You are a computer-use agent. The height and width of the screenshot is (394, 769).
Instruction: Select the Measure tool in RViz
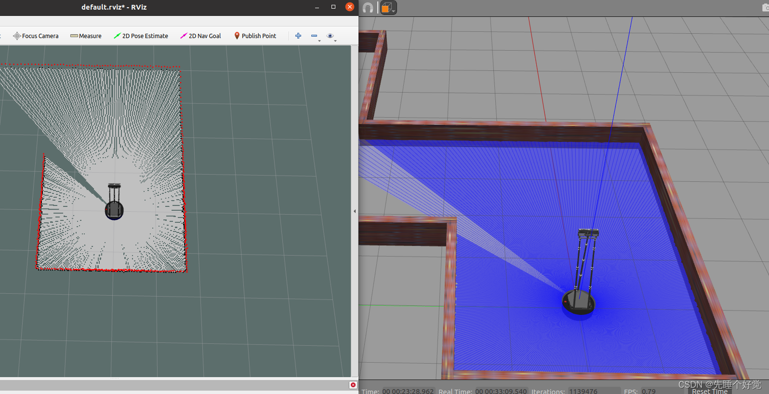tap(86, 36)
